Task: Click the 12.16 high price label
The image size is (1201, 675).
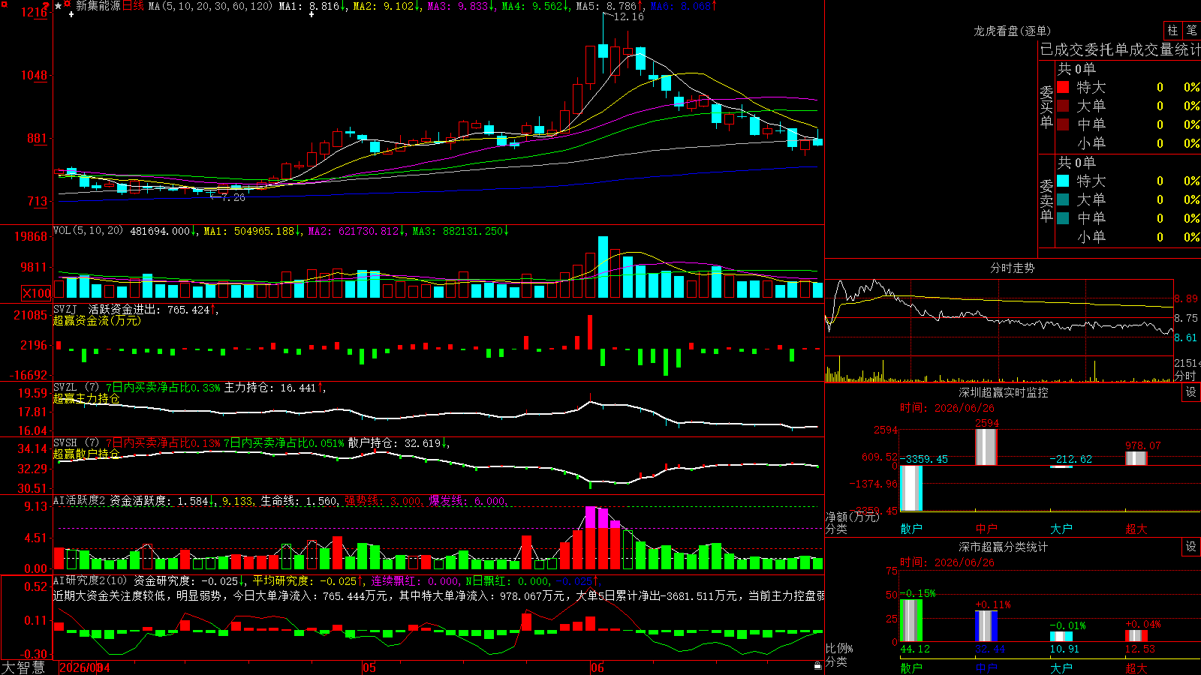Action: [x=628, y=16]
